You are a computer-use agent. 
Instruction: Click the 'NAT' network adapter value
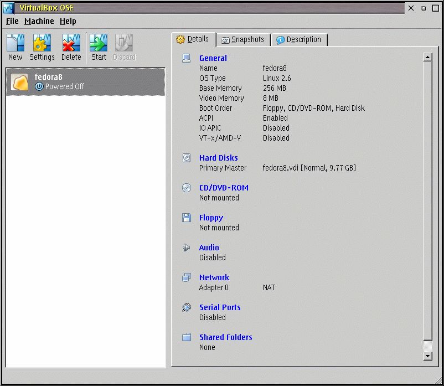[269, 287]
